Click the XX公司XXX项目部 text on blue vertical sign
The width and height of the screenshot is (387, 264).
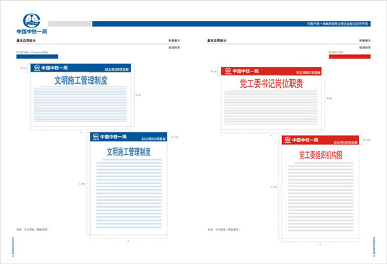click(x=153, y=139)
